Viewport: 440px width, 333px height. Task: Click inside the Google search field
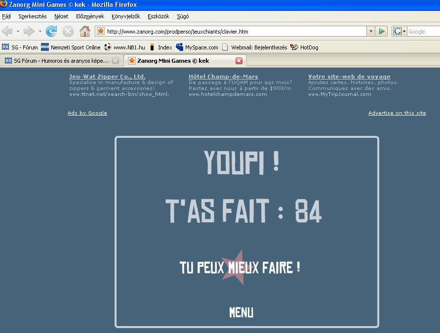pos(422,32)
